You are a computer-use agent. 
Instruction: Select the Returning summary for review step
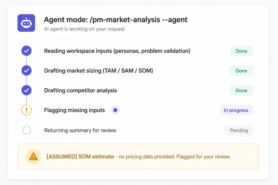coord(80,130)
